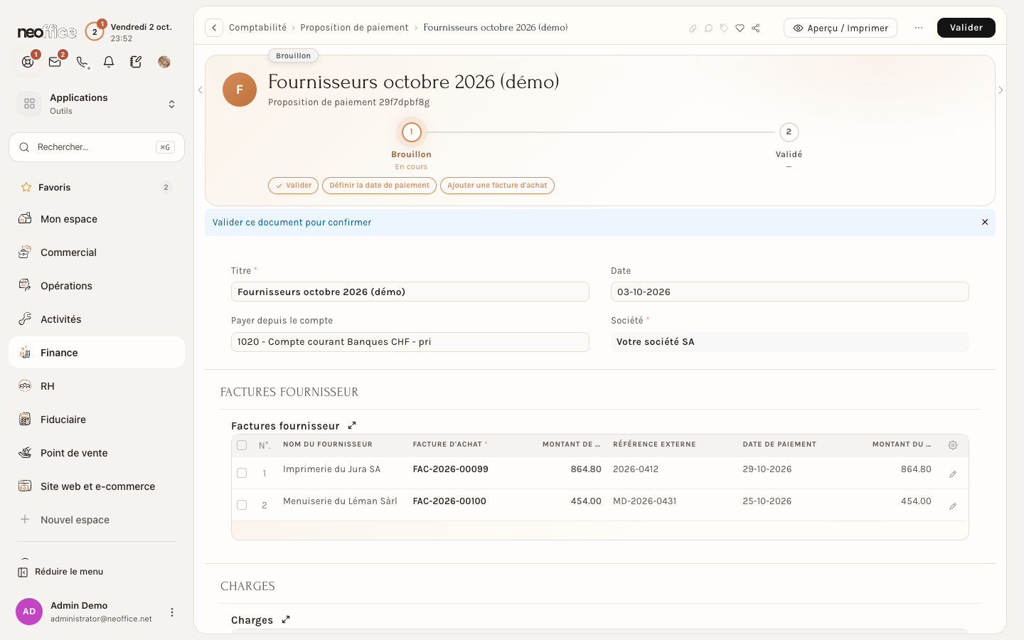Click the Brouillon step circle
This screenshot has height=640, width=1024.
click(x=411, y=132)
